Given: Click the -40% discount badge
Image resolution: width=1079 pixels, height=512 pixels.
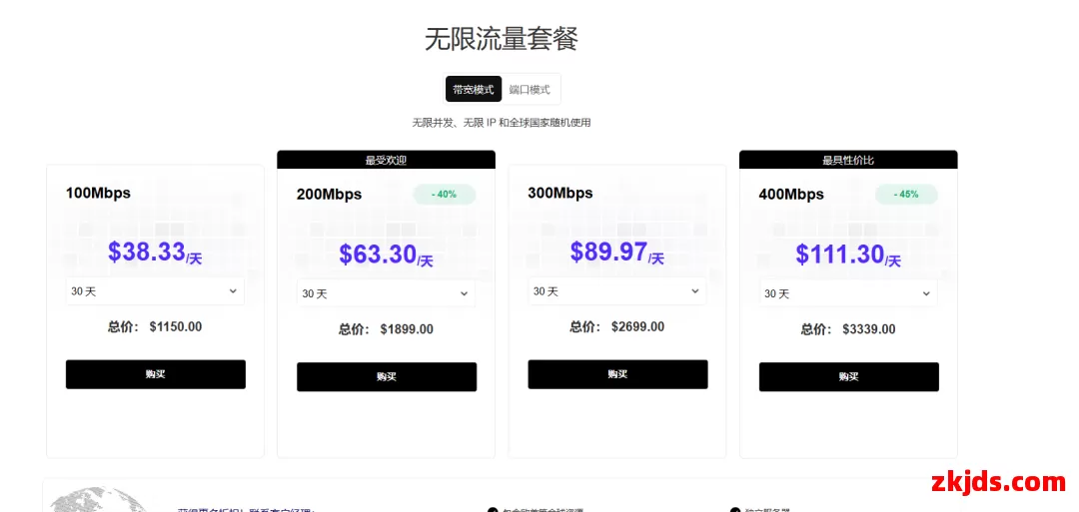Looking at the screenshot, I should [x=444, y=195].
